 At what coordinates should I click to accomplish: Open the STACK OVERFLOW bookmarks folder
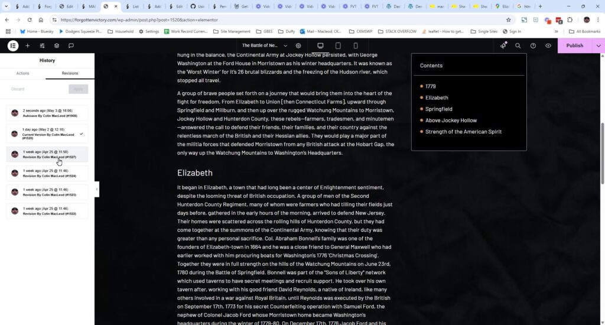tap(398, 31)
